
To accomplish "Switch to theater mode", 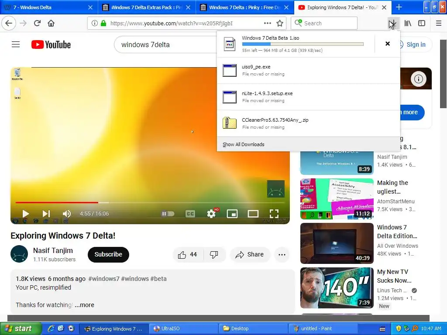I will point(253,214).
